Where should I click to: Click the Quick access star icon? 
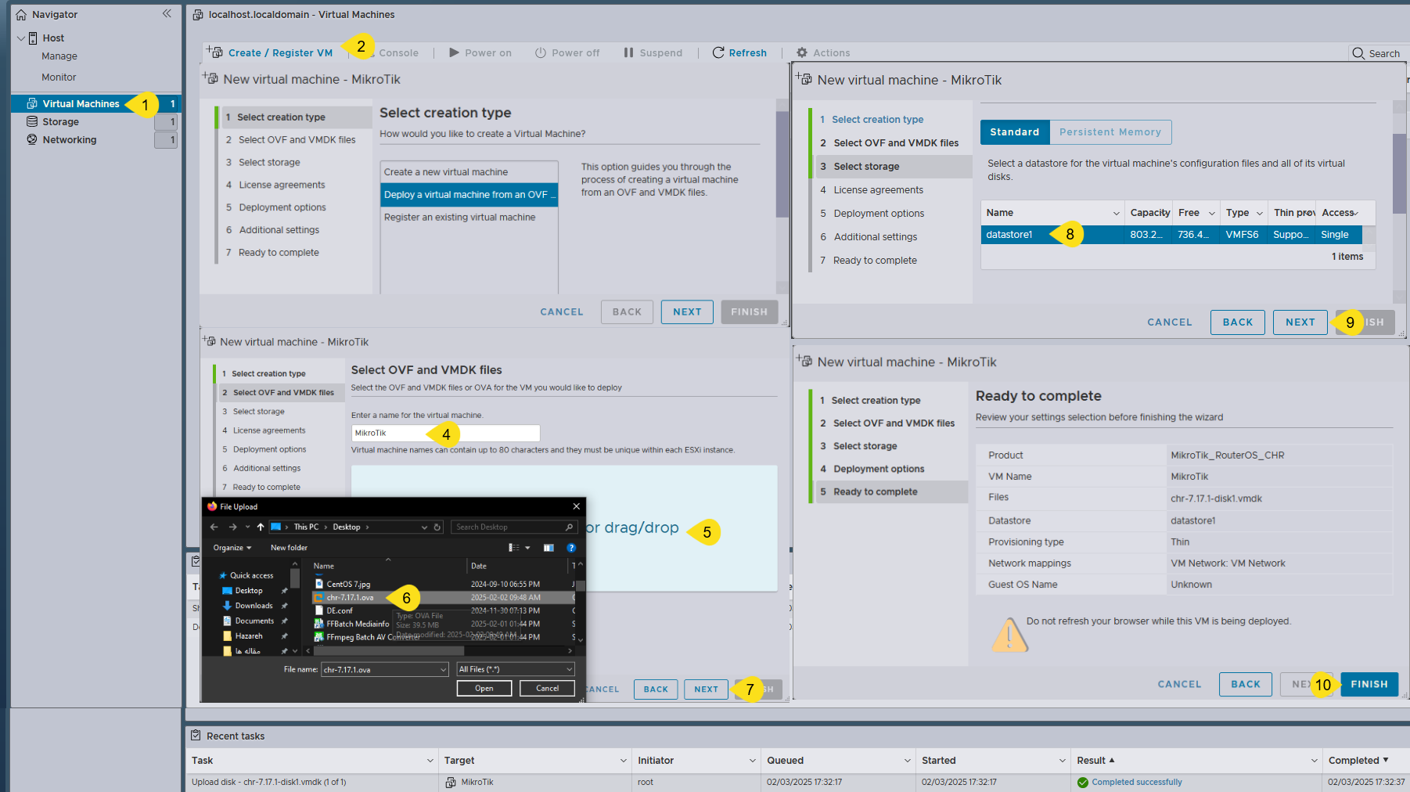pos(223,575)
